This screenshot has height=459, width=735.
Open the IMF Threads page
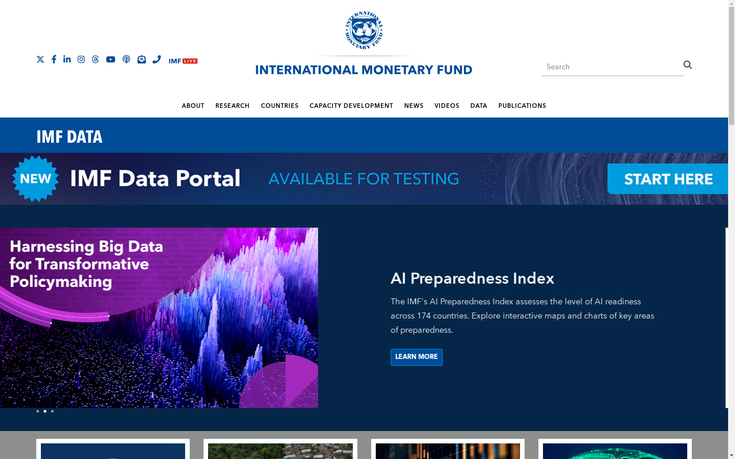click(96, 59)
